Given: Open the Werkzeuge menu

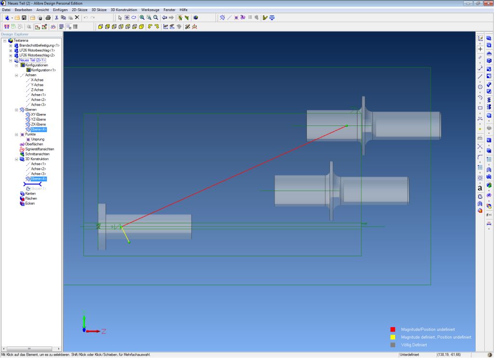Looking at the screenshot, I should point(151,10).
